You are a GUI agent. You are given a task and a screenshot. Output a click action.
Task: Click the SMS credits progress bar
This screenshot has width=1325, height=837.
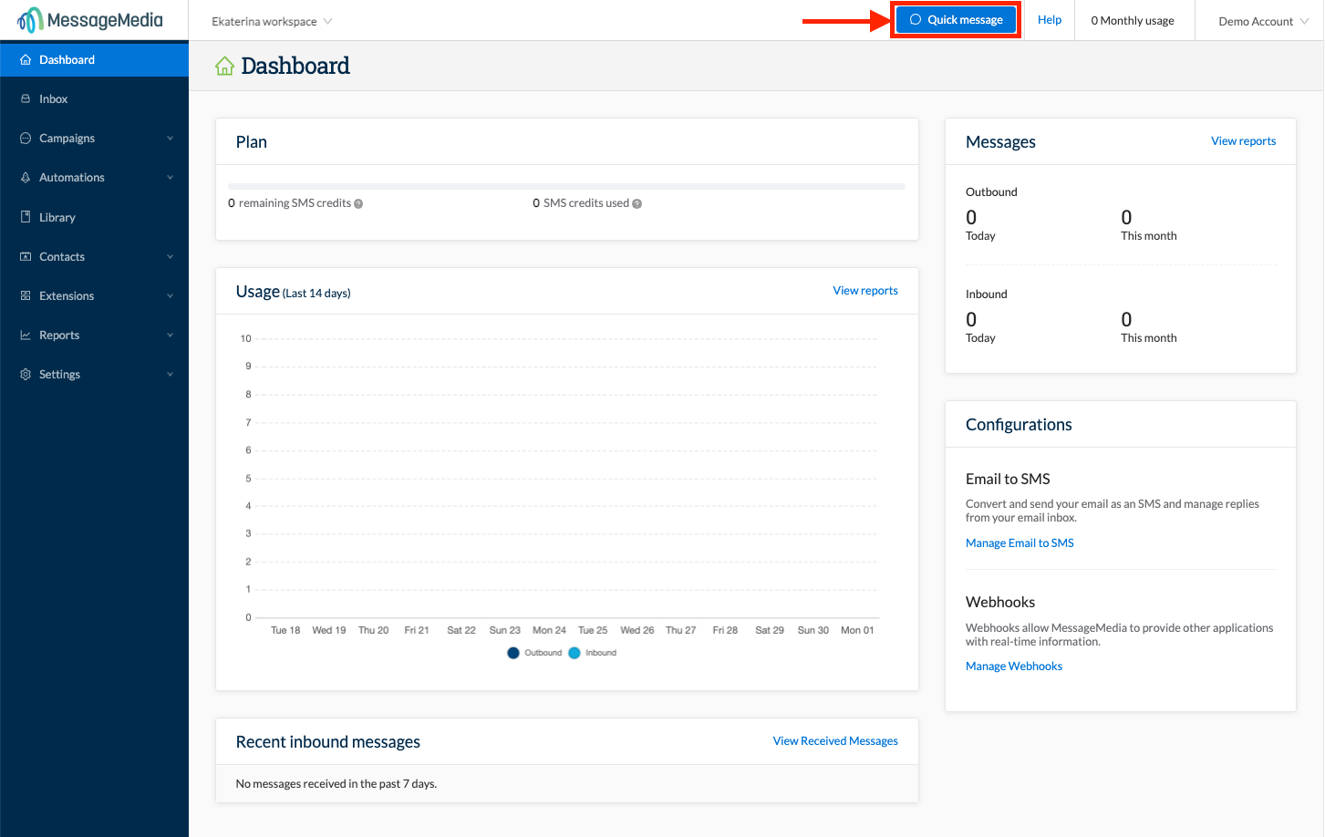click(566, 186)
